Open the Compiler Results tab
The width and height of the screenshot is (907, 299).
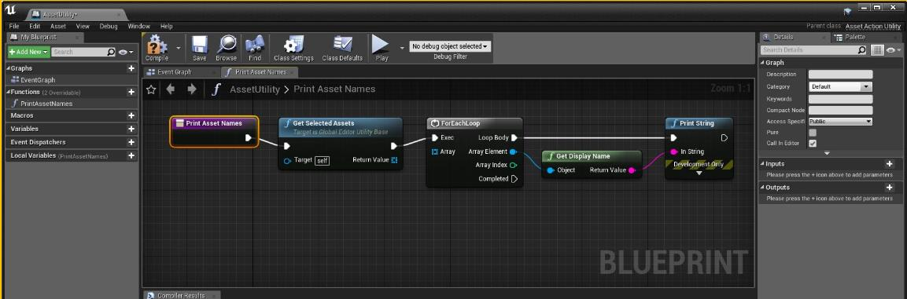(x=181, y=295)
